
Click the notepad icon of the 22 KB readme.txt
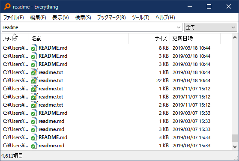click(x=34, y=80)
